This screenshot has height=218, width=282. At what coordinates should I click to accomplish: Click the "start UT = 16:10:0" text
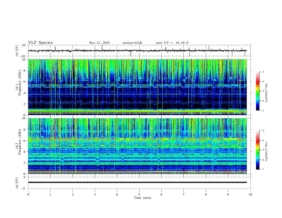tap(172, 43)
